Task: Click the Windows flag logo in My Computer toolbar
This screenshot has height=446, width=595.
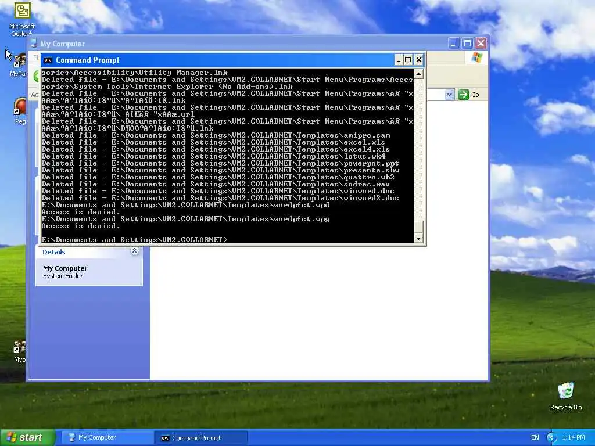Action: 476,57
